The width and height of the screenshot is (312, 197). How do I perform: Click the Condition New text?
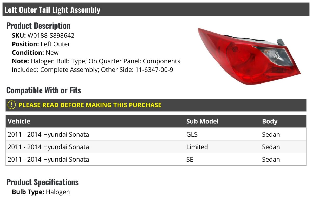coord(35,53)
